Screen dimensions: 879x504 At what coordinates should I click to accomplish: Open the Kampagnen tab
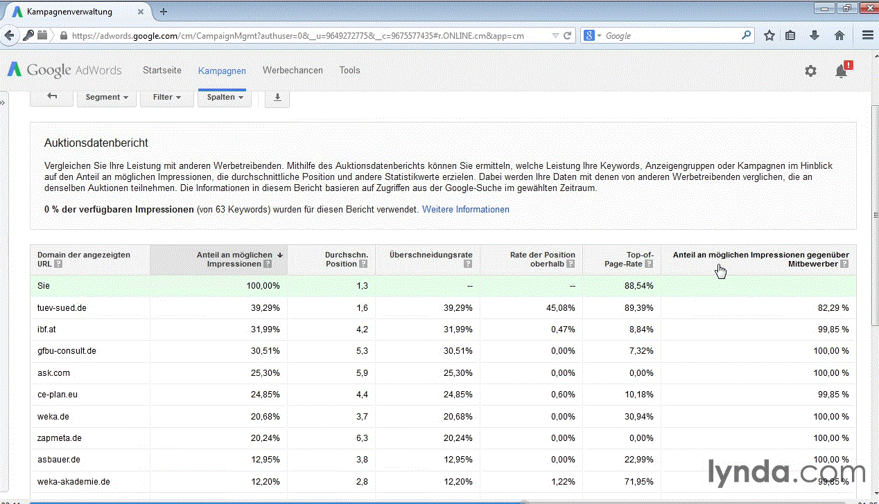222,71
